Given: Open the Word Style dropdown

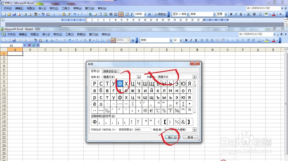Looking at the screenshot, I should point(188,14).
